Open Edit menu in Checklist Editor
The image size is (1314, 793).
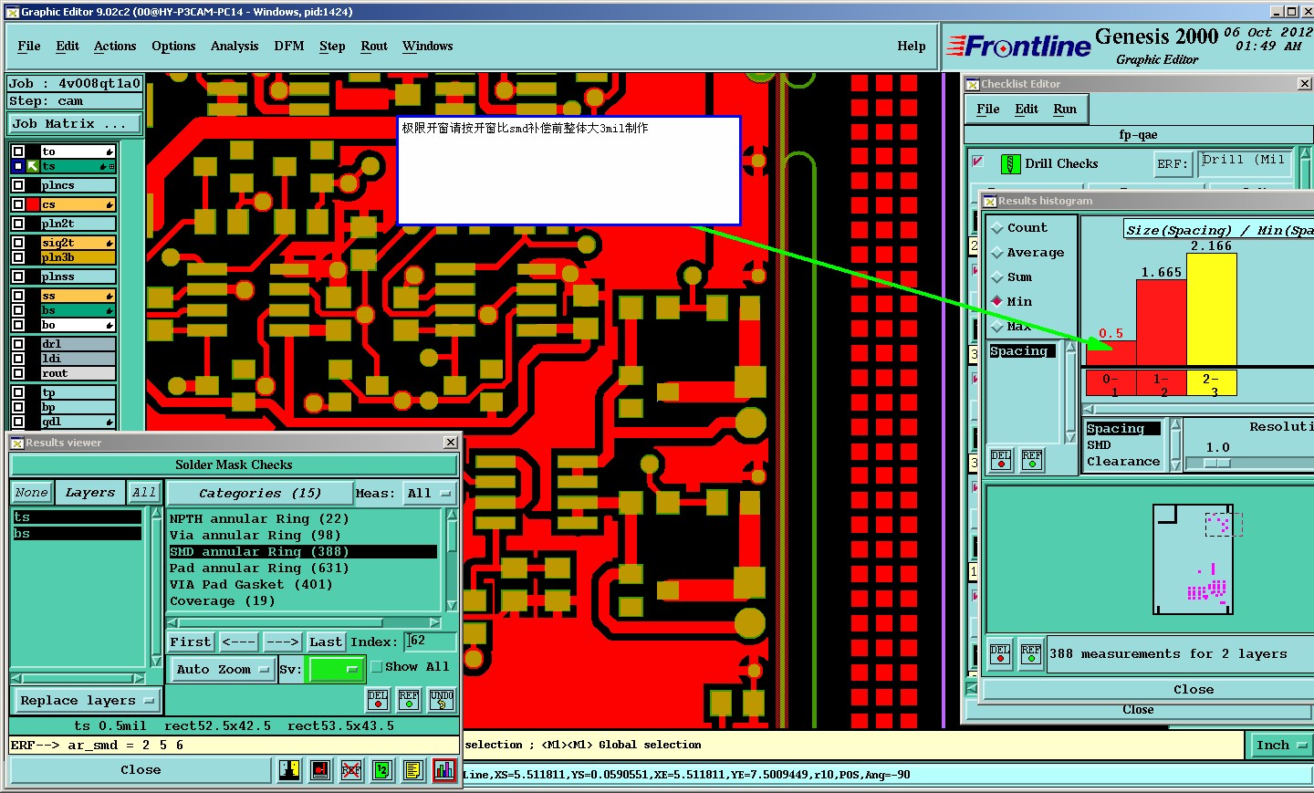[x=1027, y=110]
